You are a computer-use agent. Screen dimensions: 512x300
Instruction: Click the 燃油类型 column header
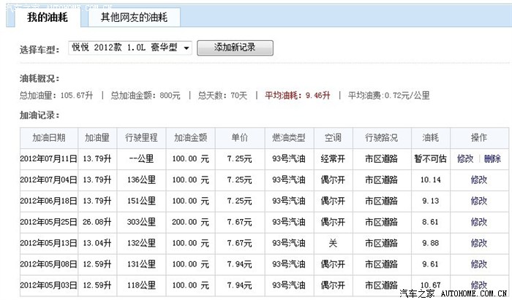tap(289, 138)
